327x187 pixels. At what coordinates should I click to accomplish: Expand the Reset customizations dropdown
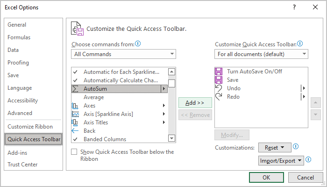(x=275, y=148)
